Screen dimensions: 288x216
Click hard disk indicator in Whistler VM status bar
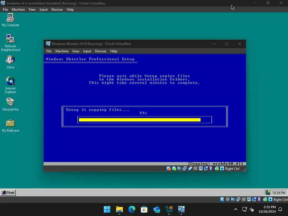168,168
